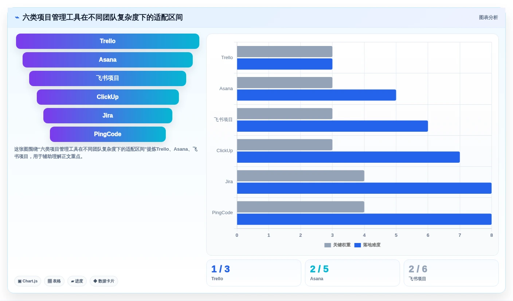Click the 表格 tag chip
This screenshot has height=301, width=513.
(54, 281)
